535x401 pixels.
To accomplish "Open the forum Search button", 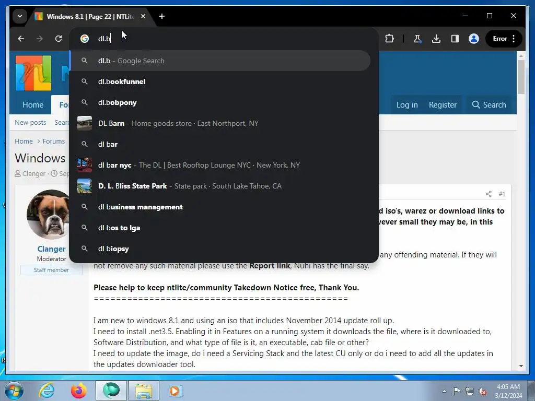I will coord(489,104).
